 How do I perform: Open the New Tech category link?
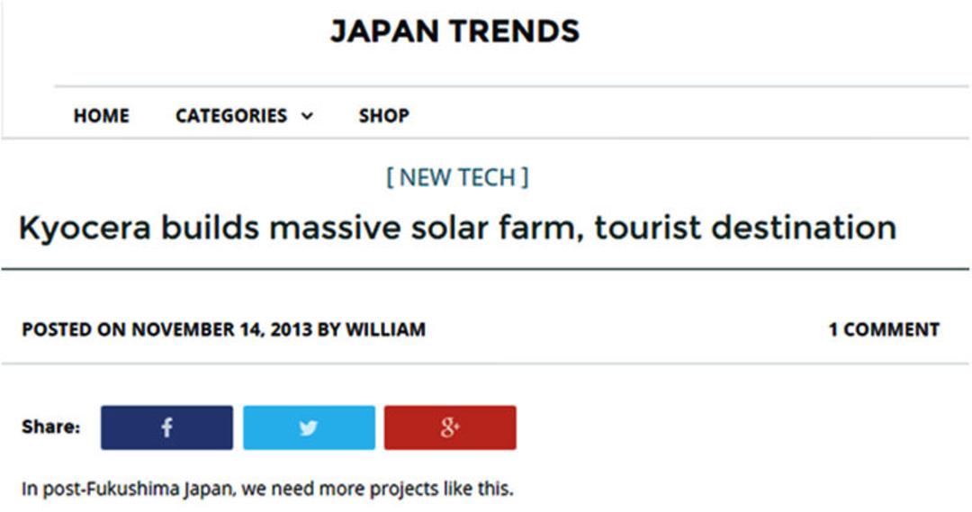(457, 177)
